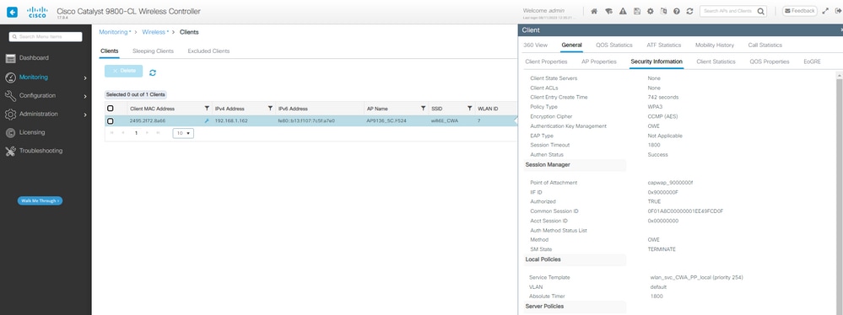Select the General tab
This screenshot has width=843, height=315.
(571, 45)
